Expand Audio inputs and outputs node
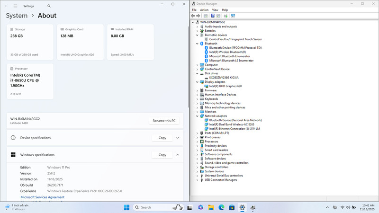This screenshot has height=213, width=379. click(197, 27)
